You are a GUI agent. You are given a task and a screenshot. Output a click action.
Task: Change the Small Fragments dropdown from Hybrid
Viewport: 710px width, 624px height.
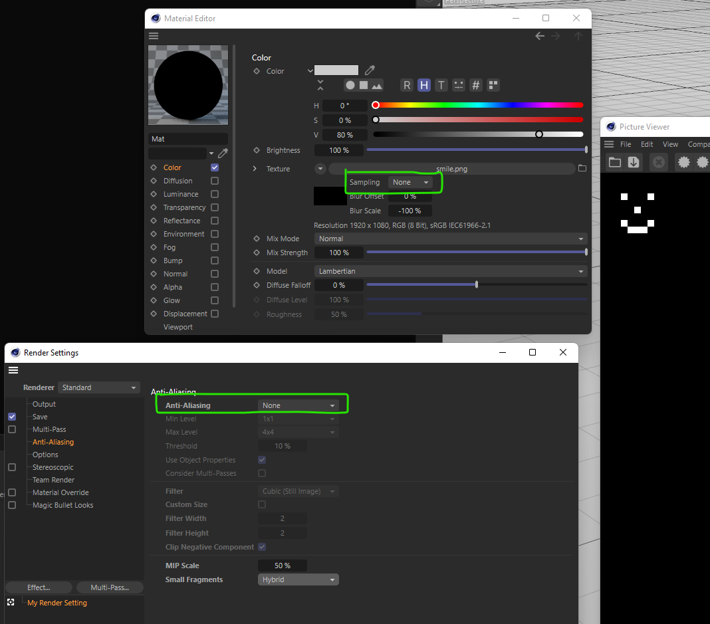click(298, 579)
